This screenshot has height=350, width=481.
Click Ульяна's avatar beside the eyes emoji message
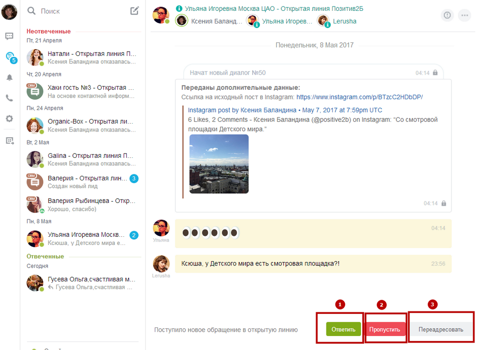(161, 228)
